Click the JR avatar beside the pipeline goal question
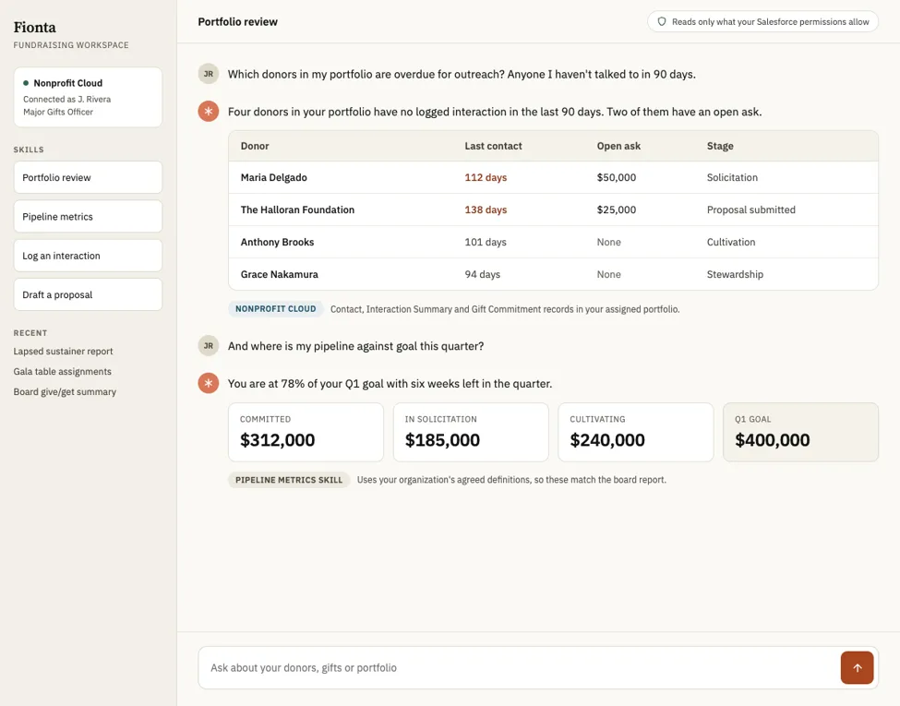 (x=209, y=345)
